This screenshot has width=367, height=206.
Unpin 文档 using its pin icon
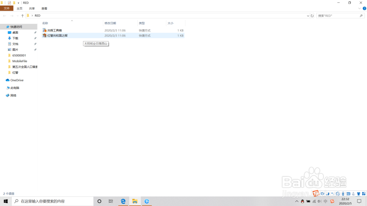pos(35,44)
